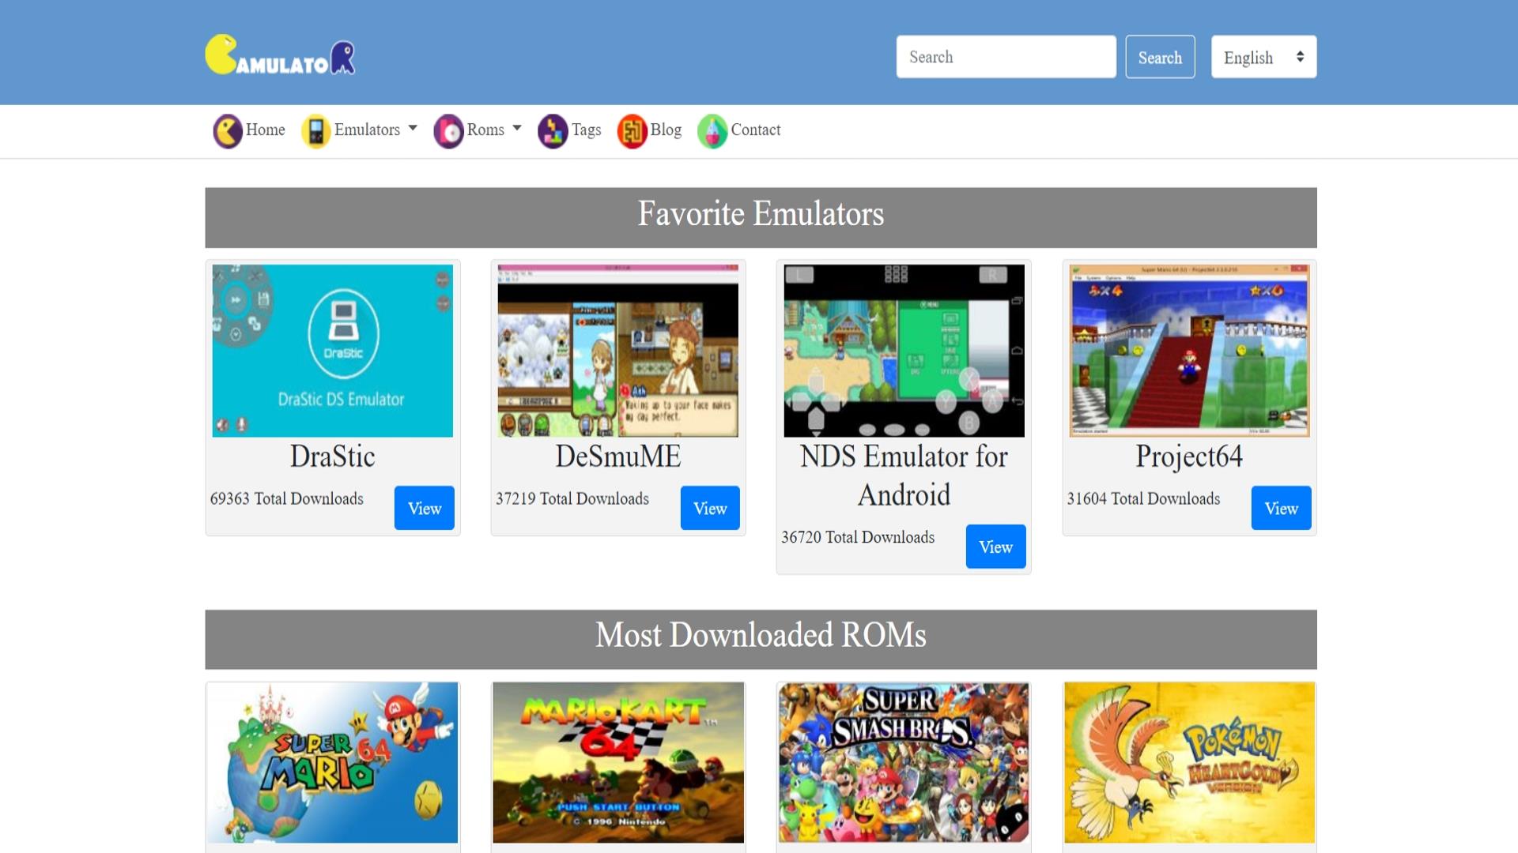Click the Super Smash Bros ROM thumbnail
The height and width of the screenshot is (853, 1518).
[x=903, y=762]
